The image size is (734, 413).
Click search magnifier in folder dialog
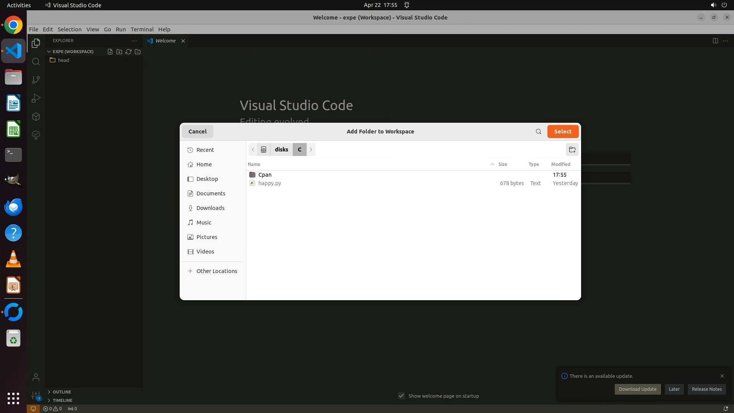[538, 132]
